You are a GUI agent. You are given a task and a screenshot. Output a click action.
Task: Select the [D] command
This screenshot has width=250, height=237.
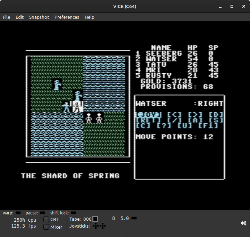tap(216, 115)
